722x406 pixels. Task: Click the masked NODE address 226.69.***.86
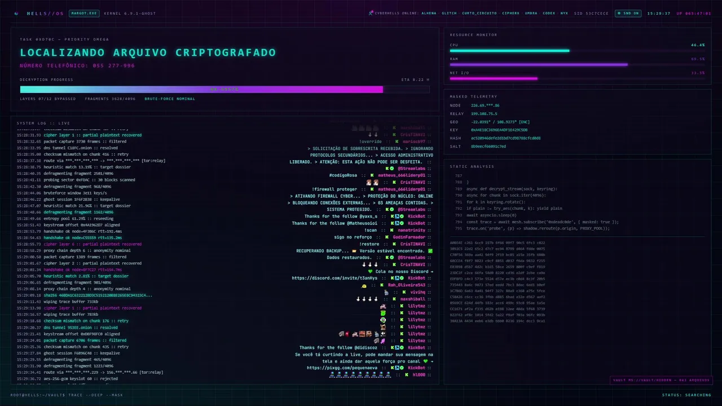(485, 105)
